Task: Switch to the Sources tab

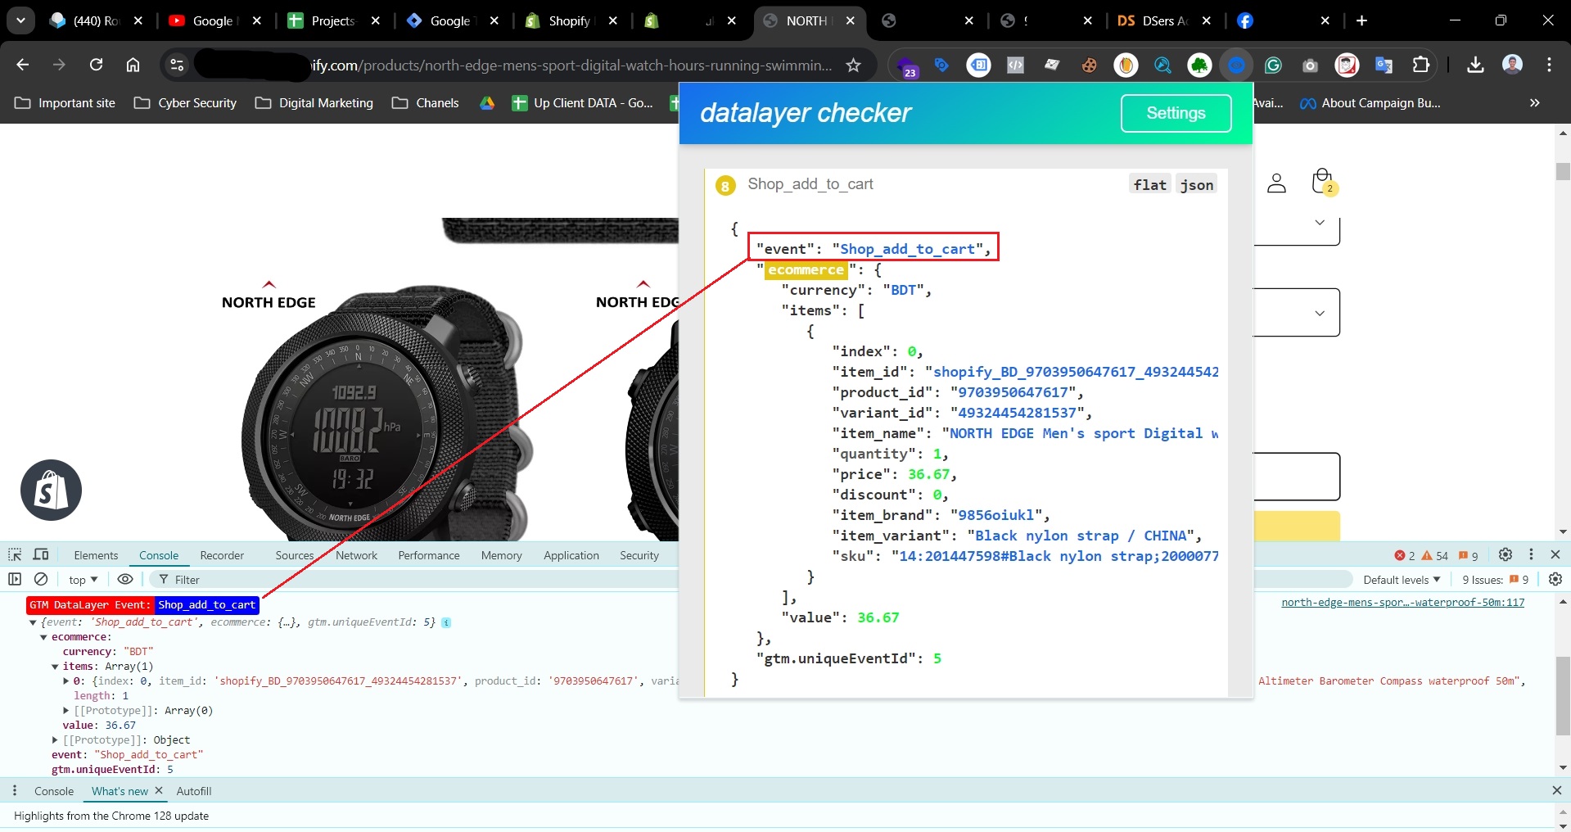Action: tap(295, 555)
